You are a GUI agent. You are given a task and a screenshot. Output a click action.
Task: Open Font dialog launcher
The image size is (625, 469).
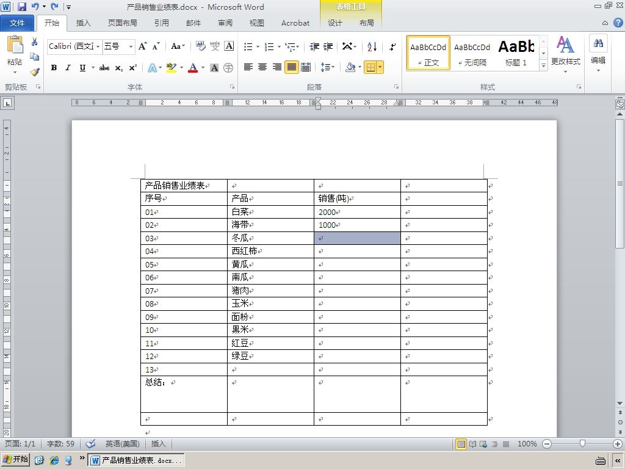tap(232, 87)
